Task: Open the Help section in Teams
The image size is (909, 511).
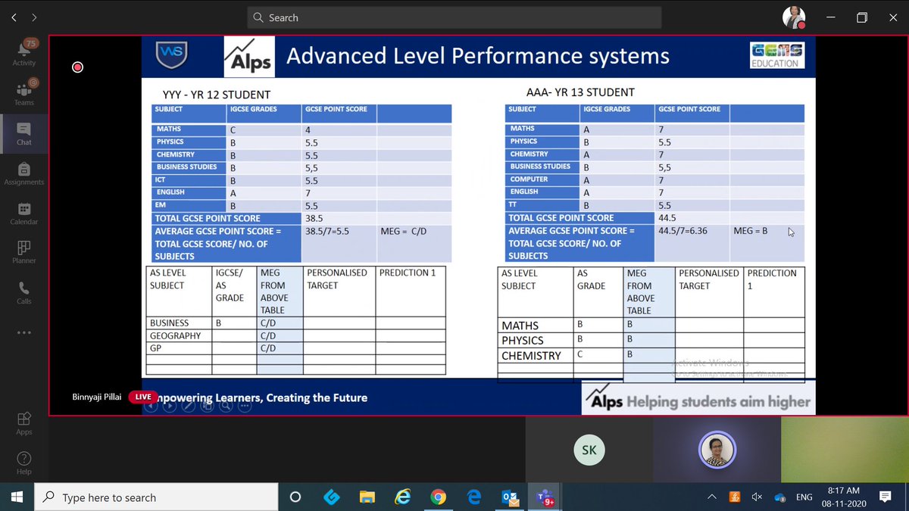Action: (23, 463)
